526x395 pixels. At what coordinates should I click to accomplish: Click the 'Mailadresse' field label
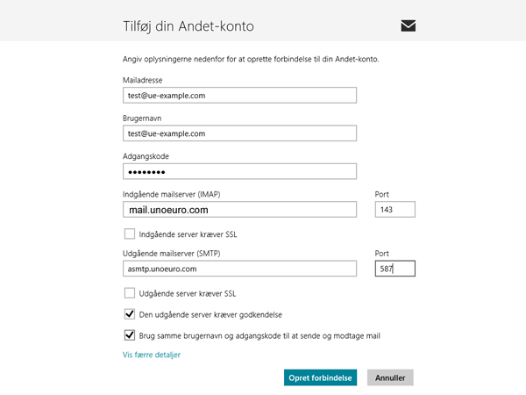click(x=143, y=80)
